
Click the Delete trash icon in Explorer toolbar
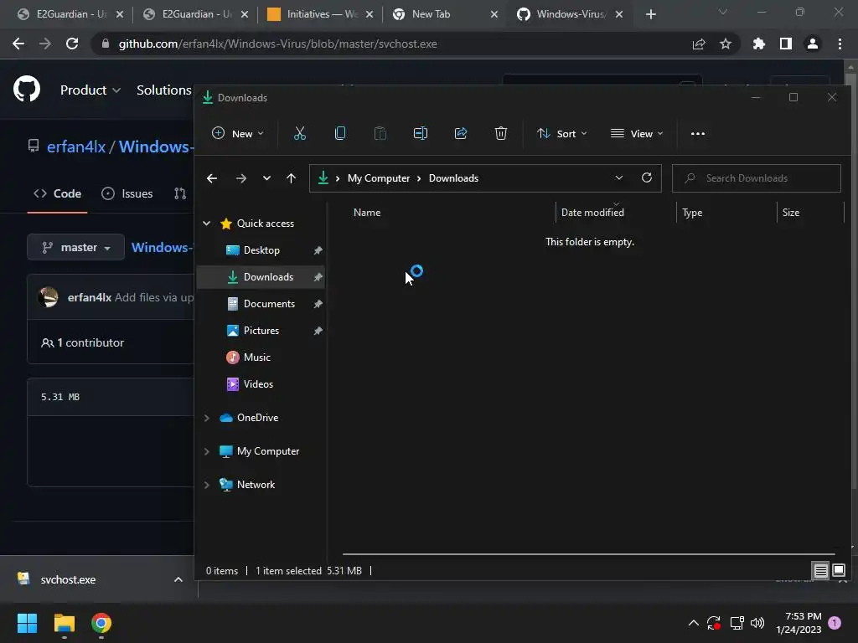click(501, 133)
